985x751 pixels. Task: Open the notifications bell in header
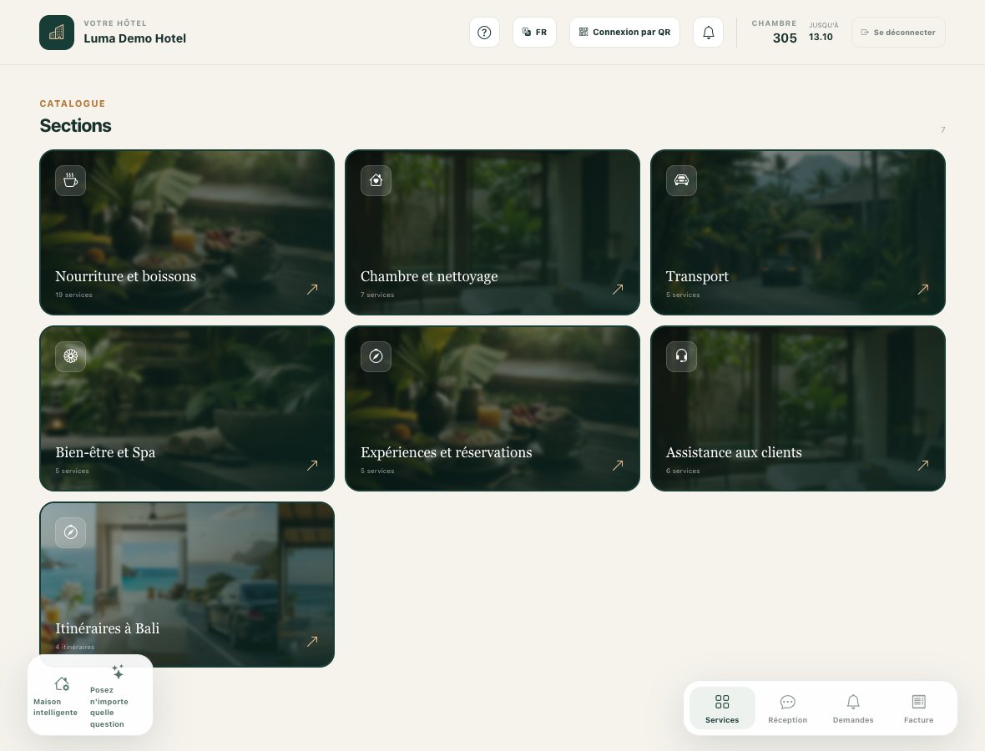(x=708, y=32)
